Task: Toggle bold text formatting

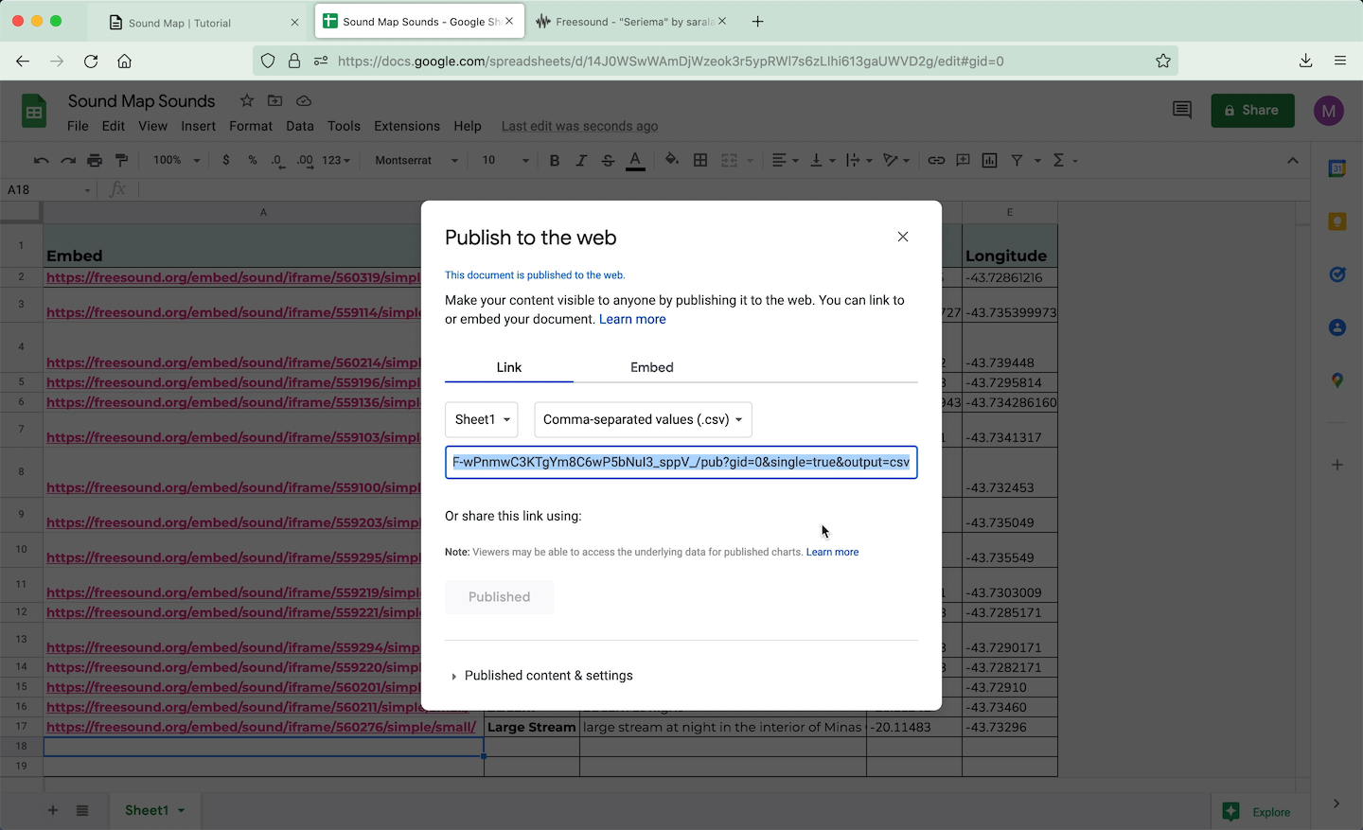Action: pos(555,161)
